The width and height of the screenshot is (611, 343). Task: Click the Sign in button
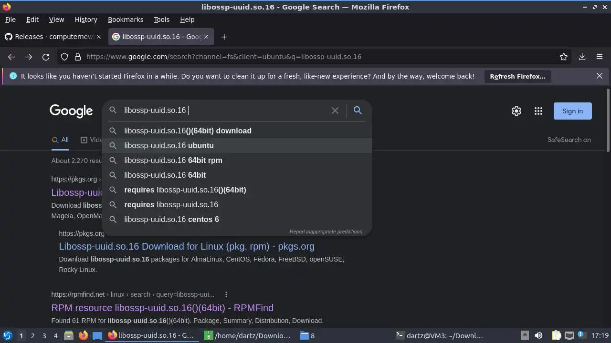572,111
